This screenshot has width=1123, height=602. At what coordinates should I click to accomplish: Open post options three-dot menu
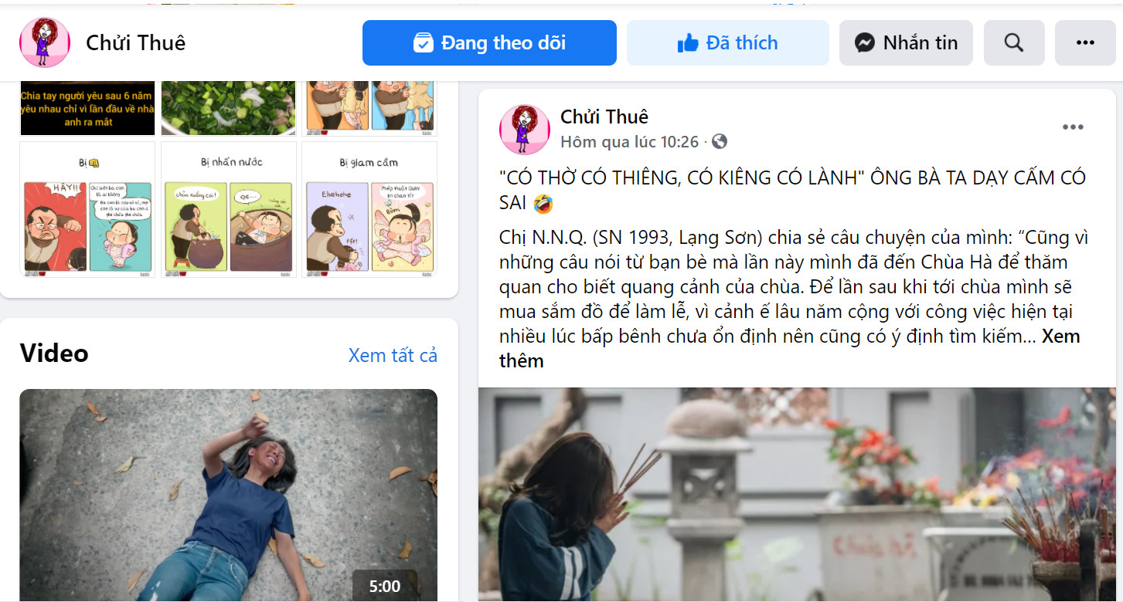[1073, 127]
